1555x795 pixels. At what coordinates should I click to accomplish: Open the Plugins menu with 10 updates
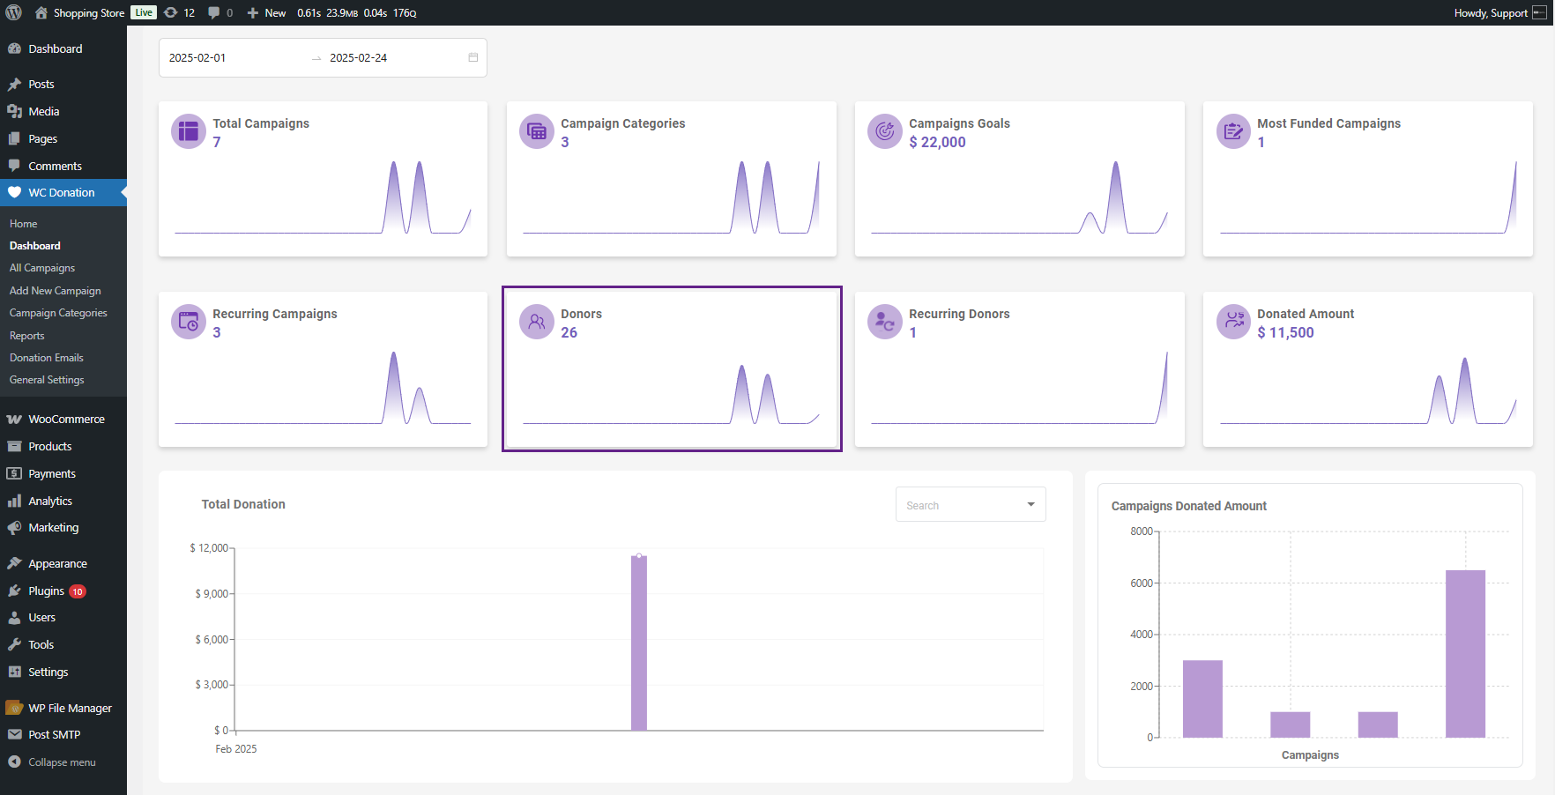click(47, 591)
